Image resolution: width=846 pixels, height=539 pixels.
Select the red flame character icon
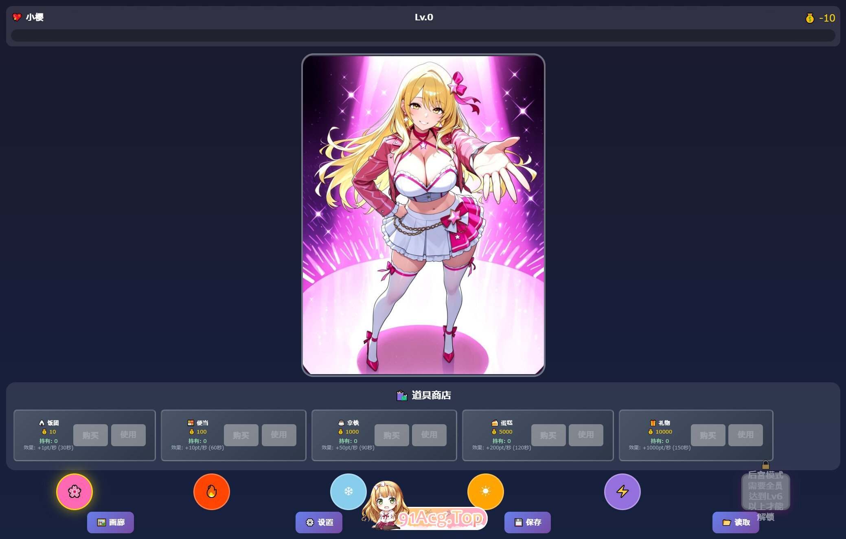coord(211,491)
